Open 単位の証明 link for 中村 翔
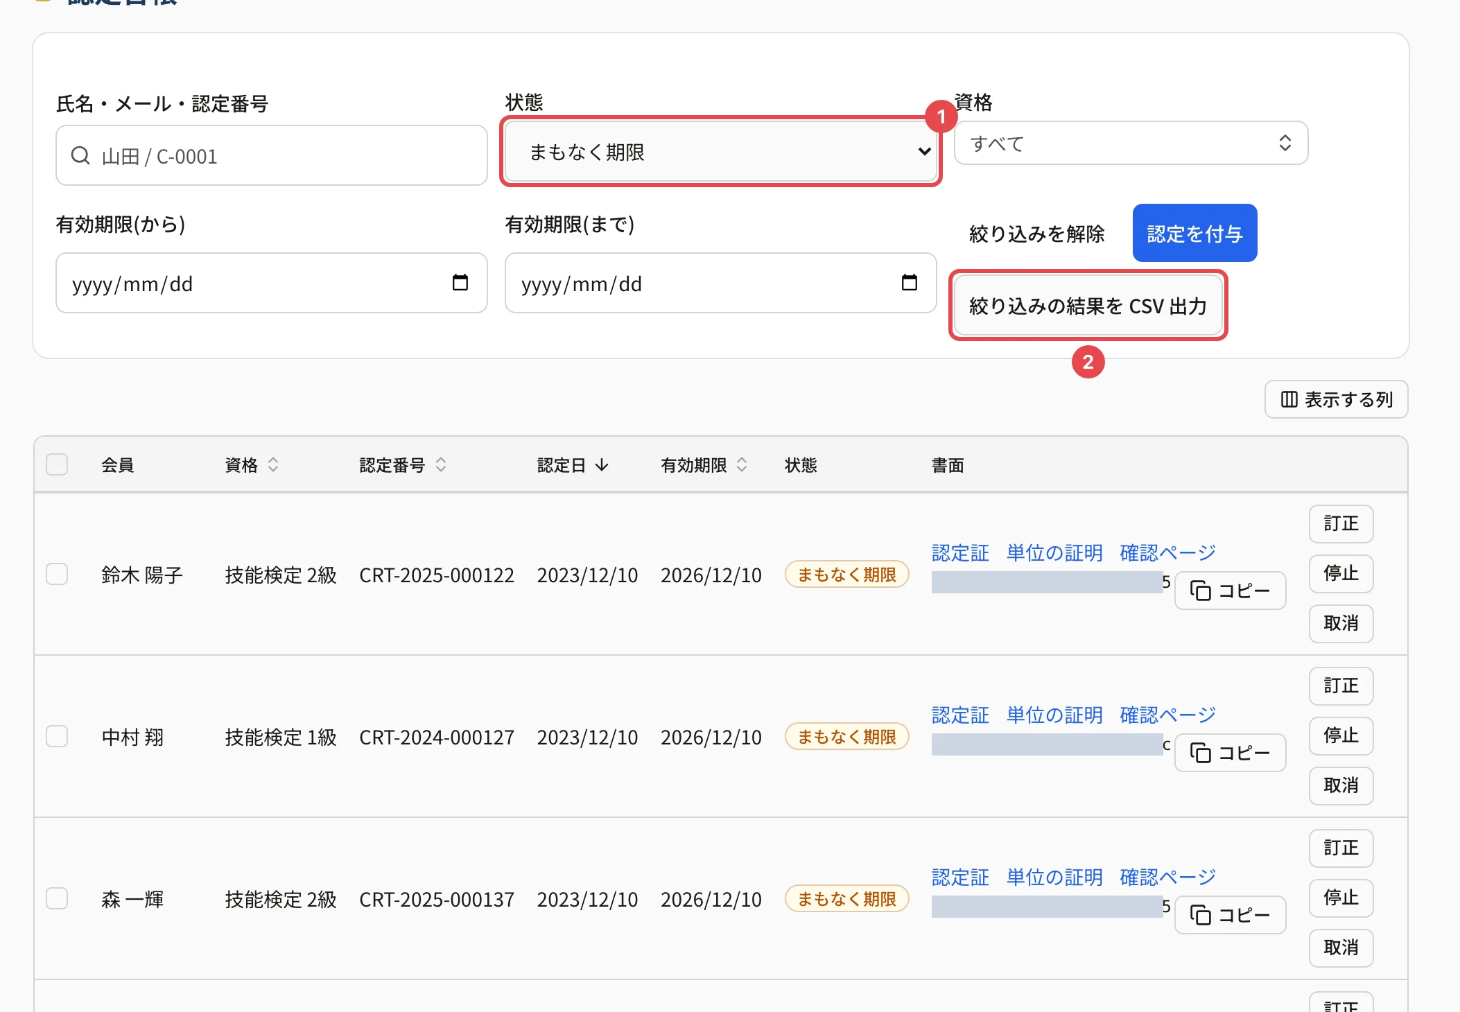 coord(1054,715)
